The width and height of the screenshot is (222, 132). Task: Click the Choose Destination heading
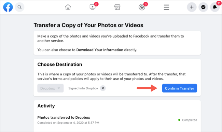60,64
